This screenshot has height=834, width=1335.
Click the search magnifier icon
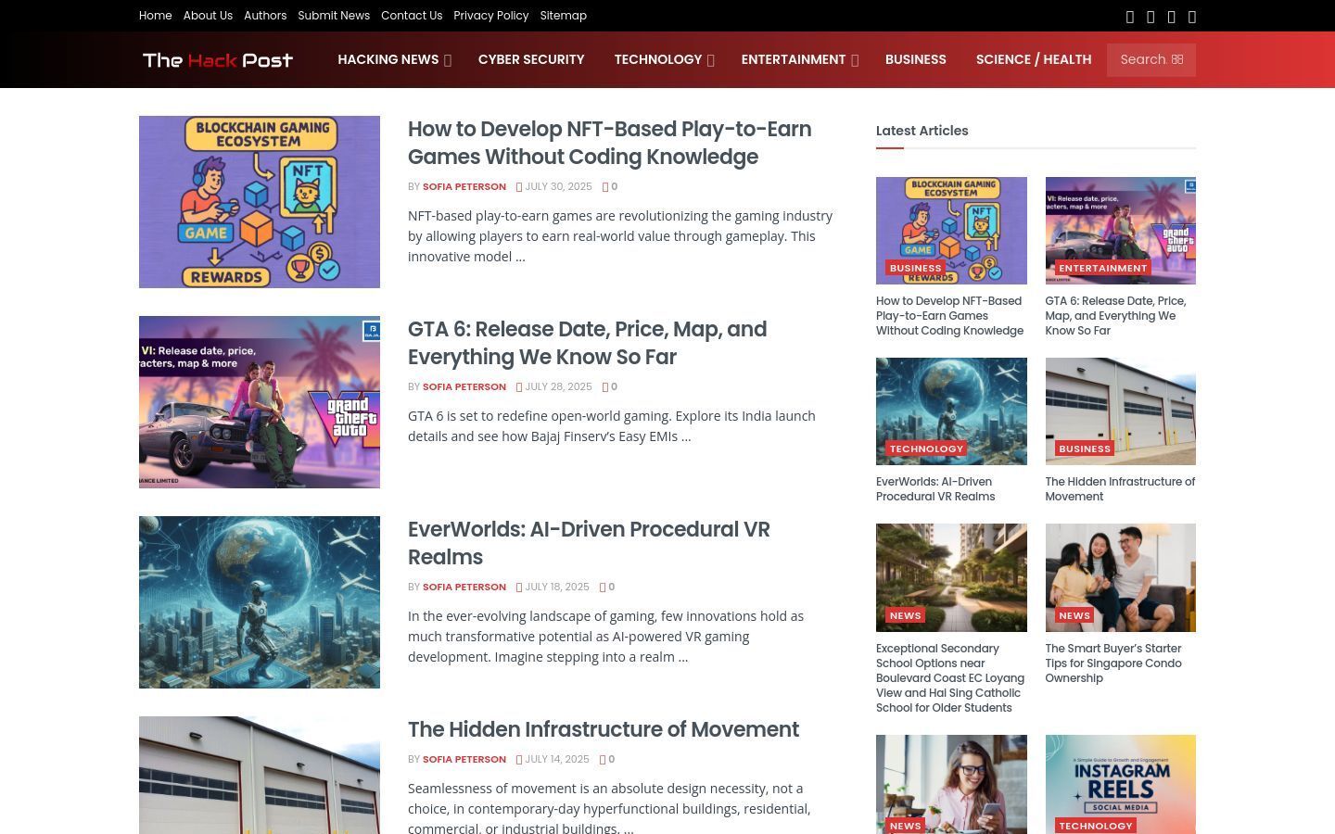1177,59
